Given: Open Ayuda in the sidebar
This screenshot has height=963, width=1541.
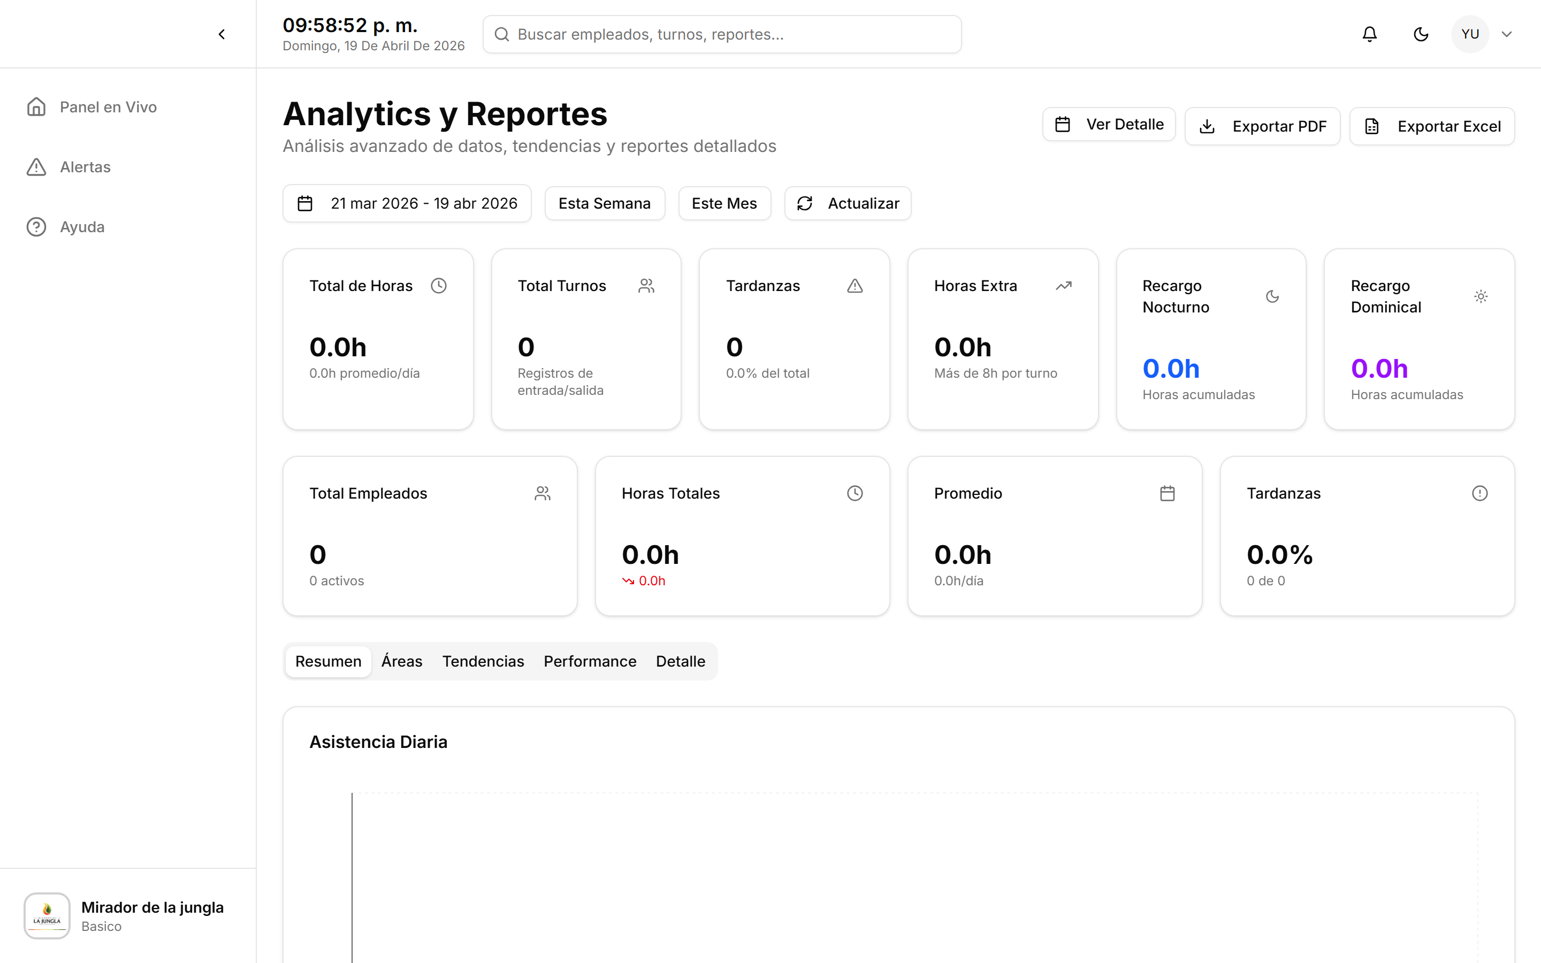Looking at the screenshot, I should (x=128, y=227).
